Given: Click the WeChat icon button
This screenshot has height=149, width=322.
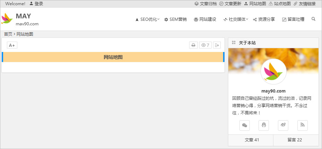Looking at the screenshot, I should (245, 125).
